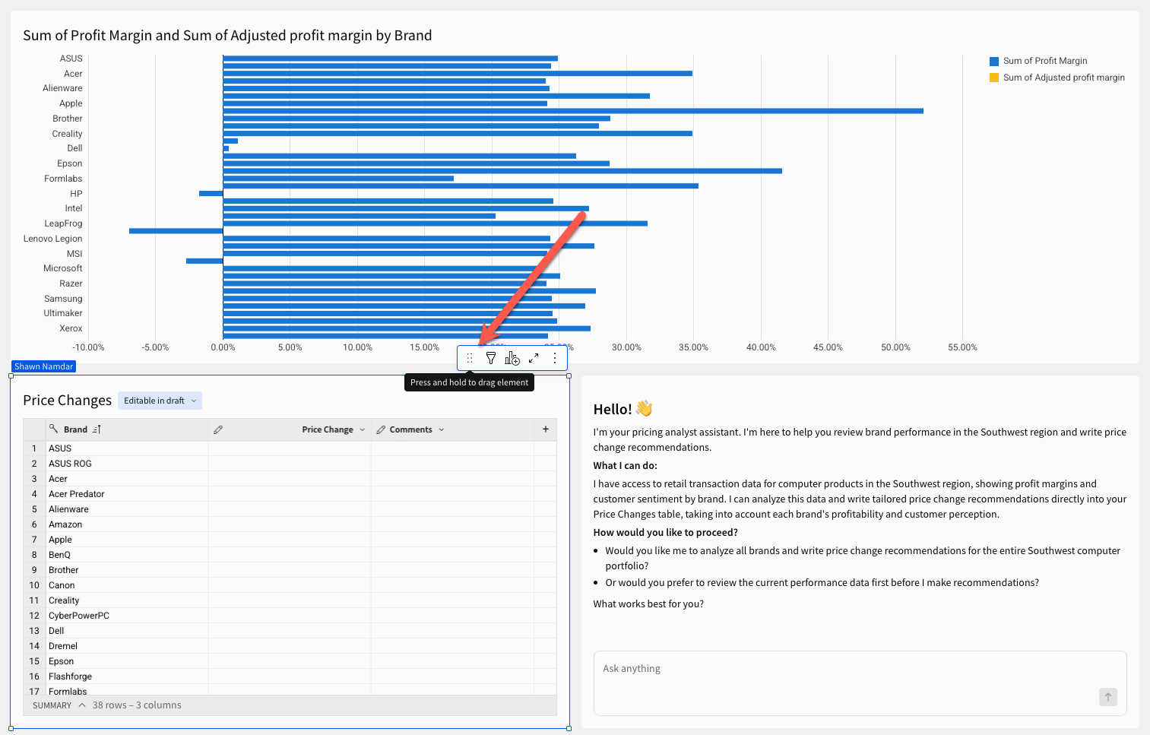Click the add chart element icon

coord(512,358)
